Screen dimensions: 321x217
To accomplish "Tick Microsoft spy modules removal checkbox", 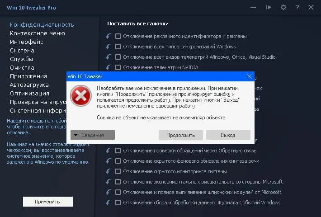I will 118,192.
